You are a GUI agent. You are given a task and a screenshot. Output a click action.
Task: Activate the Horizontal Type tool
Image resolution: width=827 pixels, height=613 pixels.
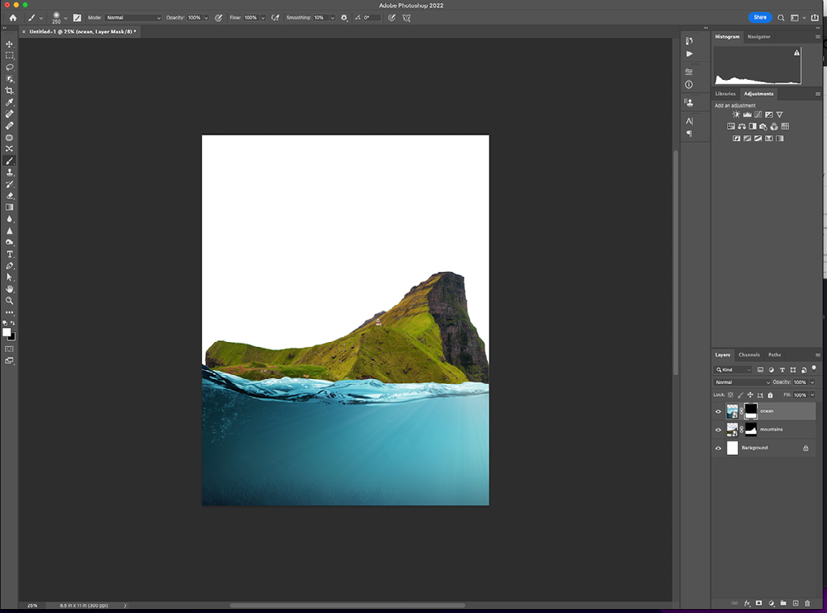click(x=10, y=254)
